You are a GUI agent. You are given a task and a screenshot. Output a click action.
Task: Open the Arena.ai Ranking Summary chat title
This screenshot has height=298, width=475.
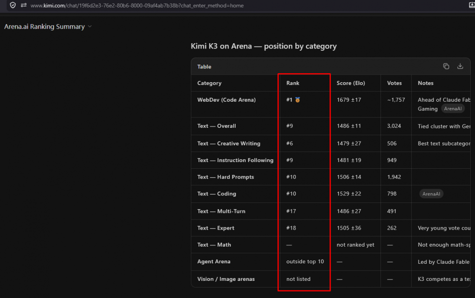(x=45, y=27)
